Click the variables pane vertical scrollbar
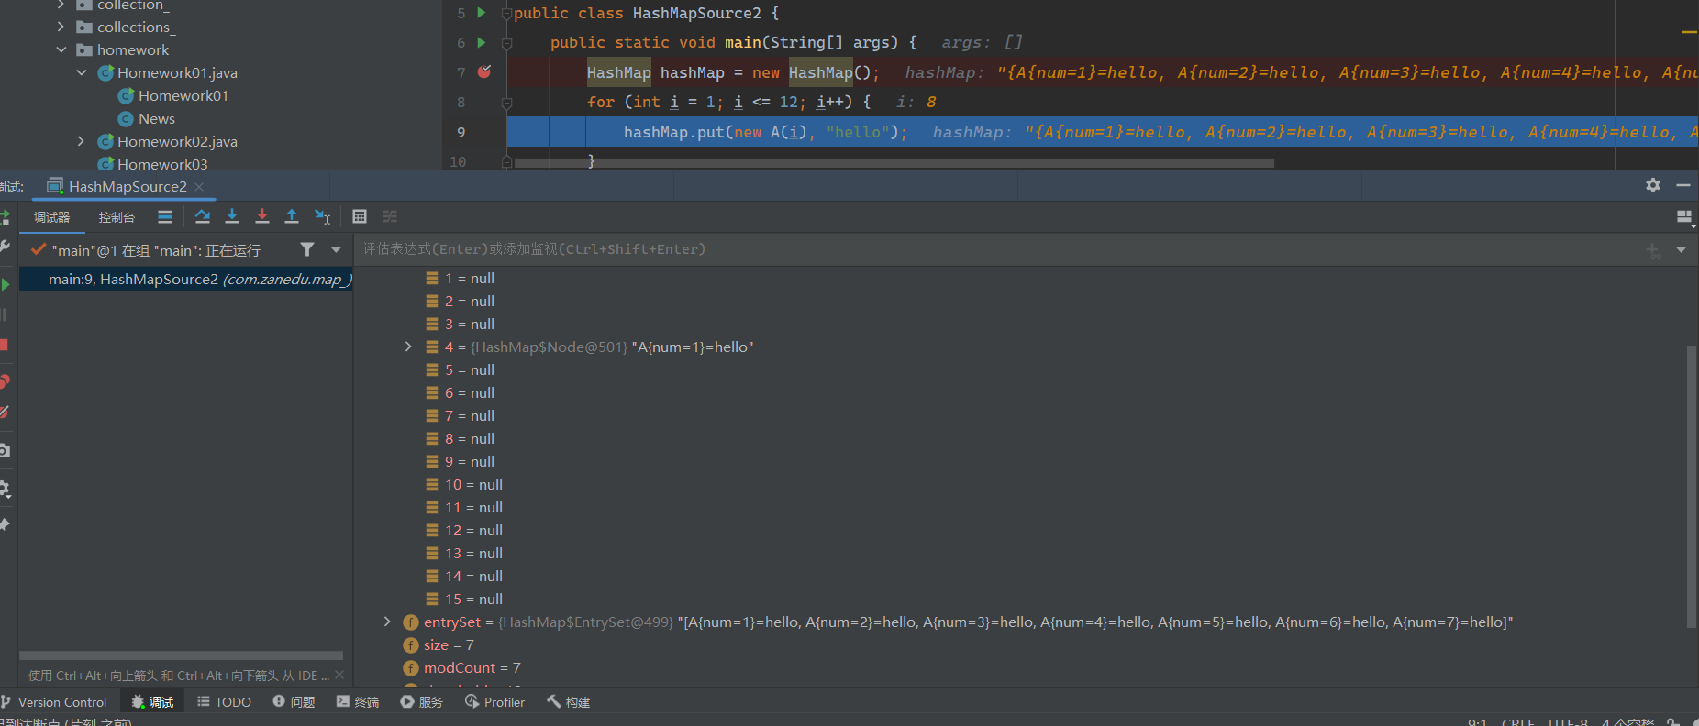 [x=1692, y=486]
